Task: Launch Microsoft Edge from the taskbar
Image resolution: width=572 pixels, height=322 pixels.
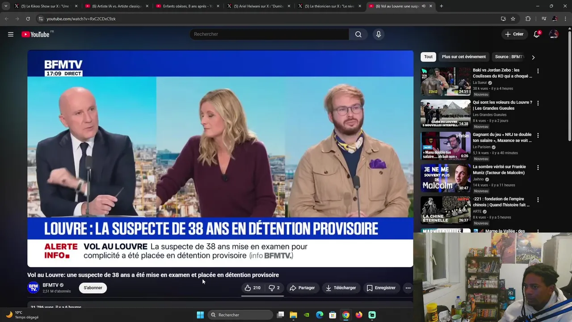Action: point(320,315)
